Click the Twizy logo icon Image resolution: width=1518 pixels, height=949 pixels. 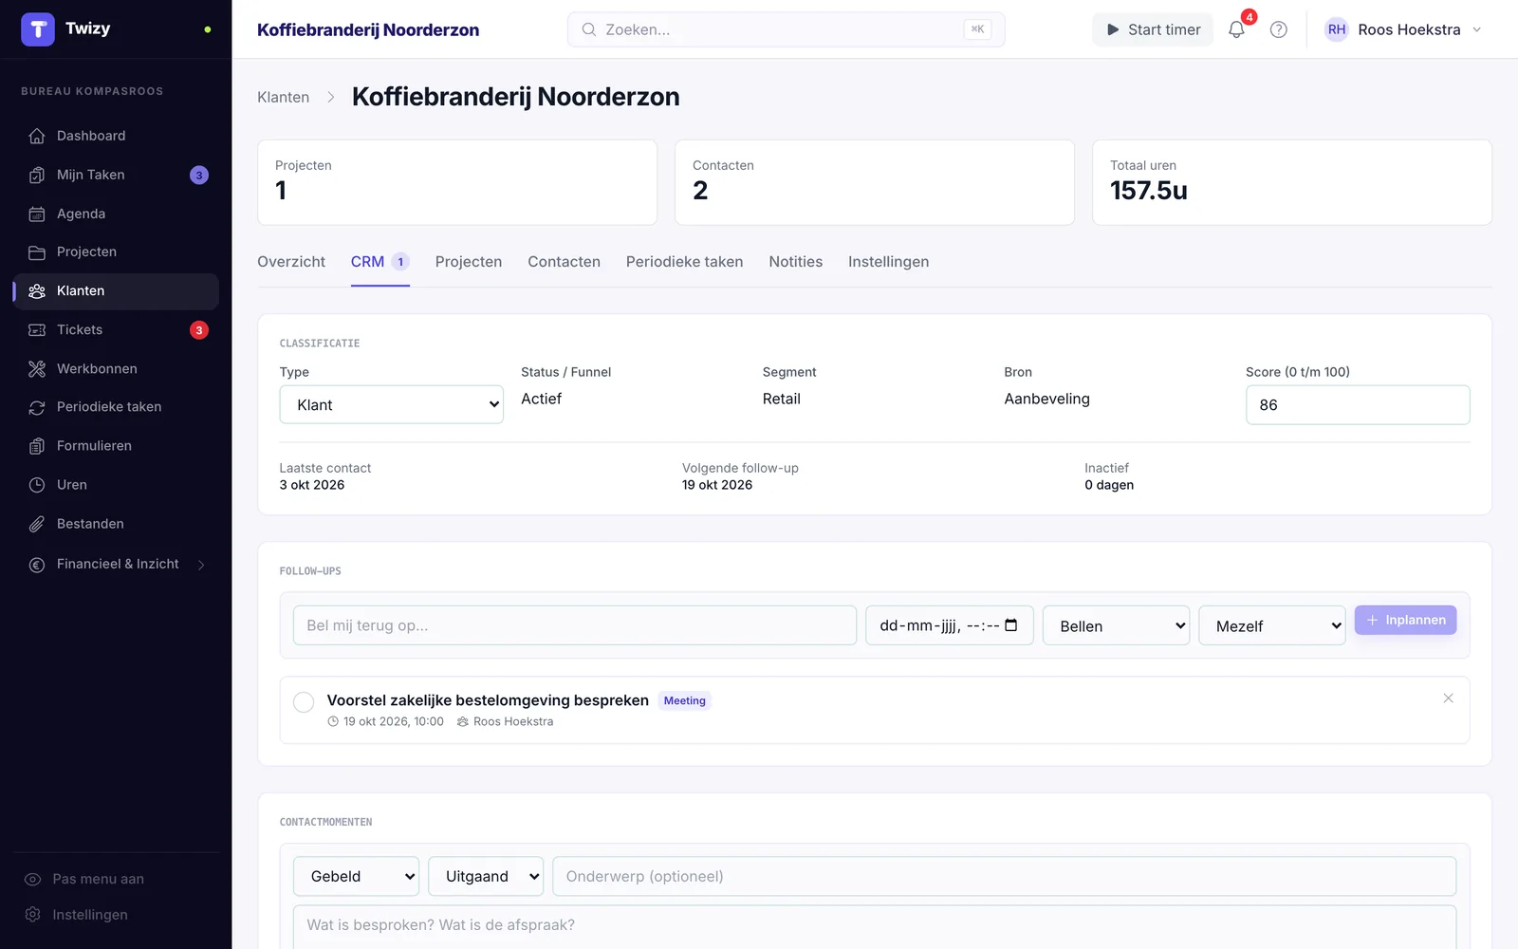[38, 29]
